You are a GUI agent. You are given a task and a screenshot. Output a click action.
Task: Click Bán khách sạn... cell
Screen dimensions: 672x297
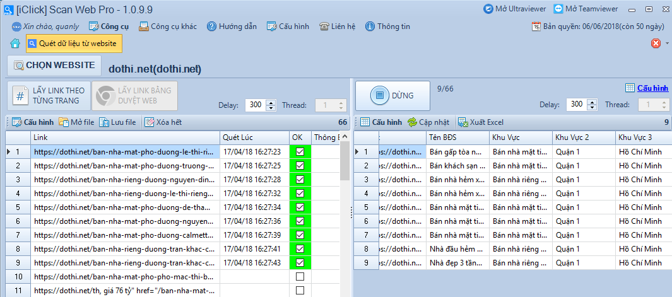click(x=457, y=165)
